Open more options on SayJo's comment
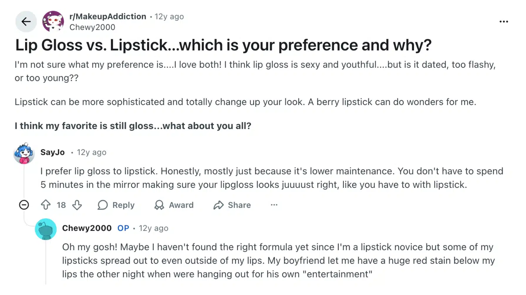This screenshot has height=295, width=526. pyautogui.click(x=274, y=205)
